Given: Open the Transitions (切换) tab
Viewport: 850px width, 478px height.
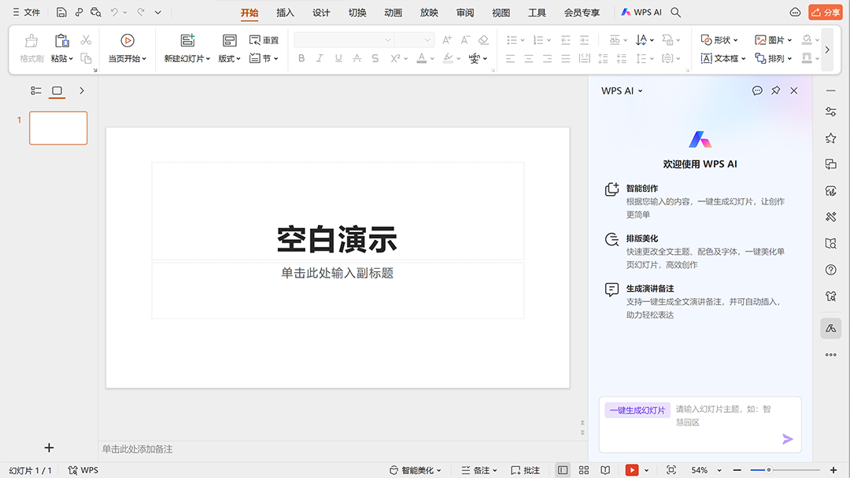Looking at the screenshot, I should pyautogui.click(x=357, y=13).
